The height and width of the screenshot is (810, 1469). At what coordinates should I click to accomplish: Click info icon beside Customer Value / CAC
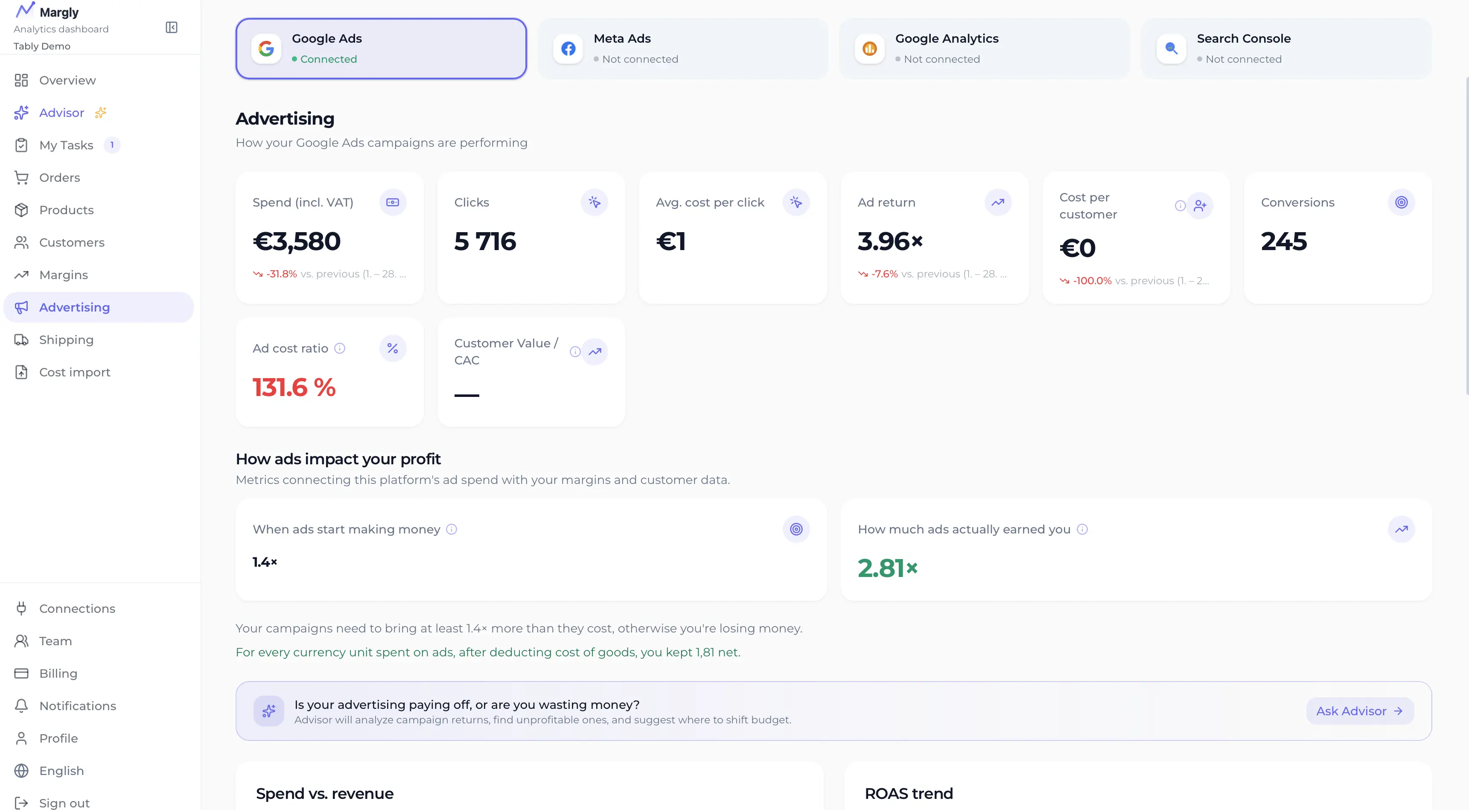(575, 352)
